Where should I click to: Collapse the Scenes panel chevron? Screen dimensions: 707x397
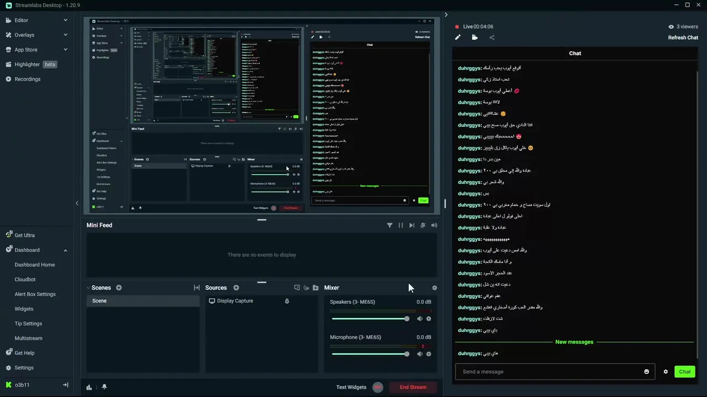pos(88,288)
